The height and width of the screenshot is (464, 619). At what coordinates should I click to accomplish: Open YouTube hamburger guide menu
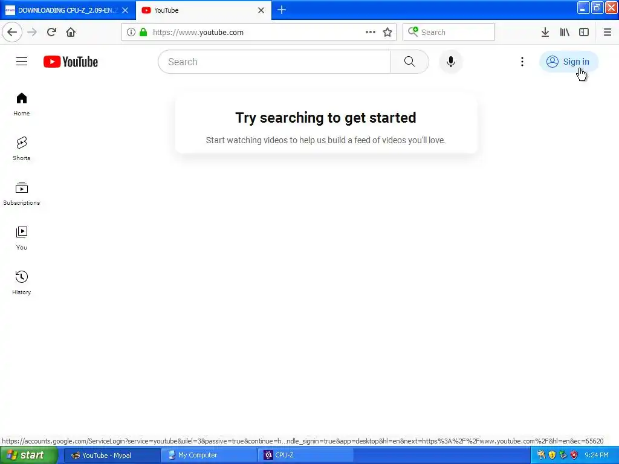pyautogui.click(x=22, y=62)
